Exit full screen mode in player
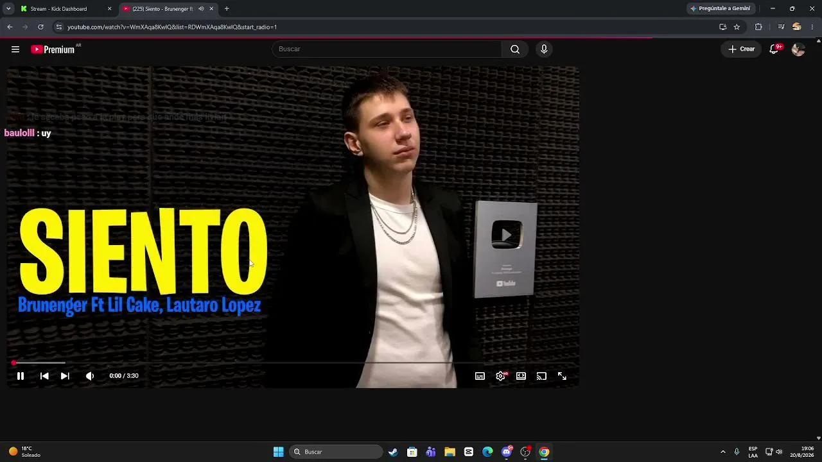 click(562, 376)
